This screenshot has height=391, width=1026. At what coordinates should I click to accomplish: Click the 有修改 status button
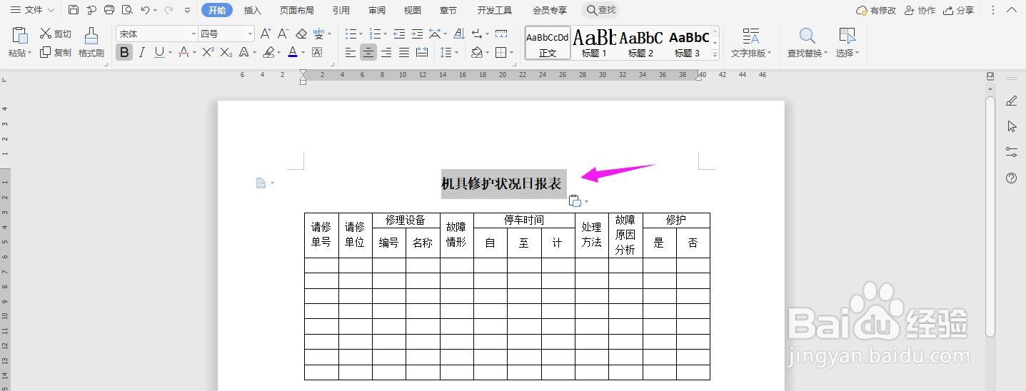pyautogui.click(x=876, y=10)
